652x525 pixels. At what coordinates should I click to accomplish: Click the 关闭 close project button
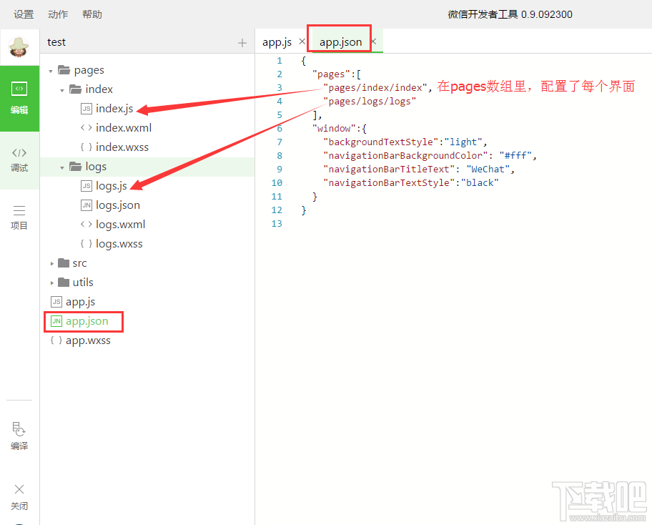click(19, 497)
